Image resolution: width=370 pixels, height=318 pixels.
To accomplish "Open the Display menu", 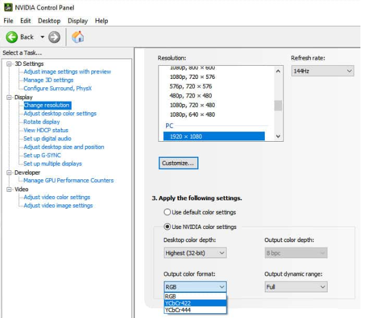I will pos(78,21).
